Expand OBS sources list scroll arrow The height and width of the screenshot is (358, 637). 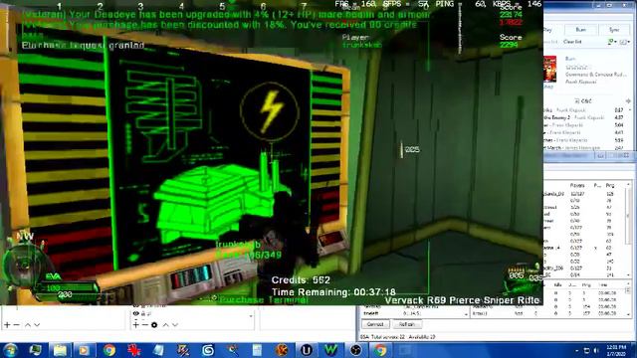click(x=251, y=316)
